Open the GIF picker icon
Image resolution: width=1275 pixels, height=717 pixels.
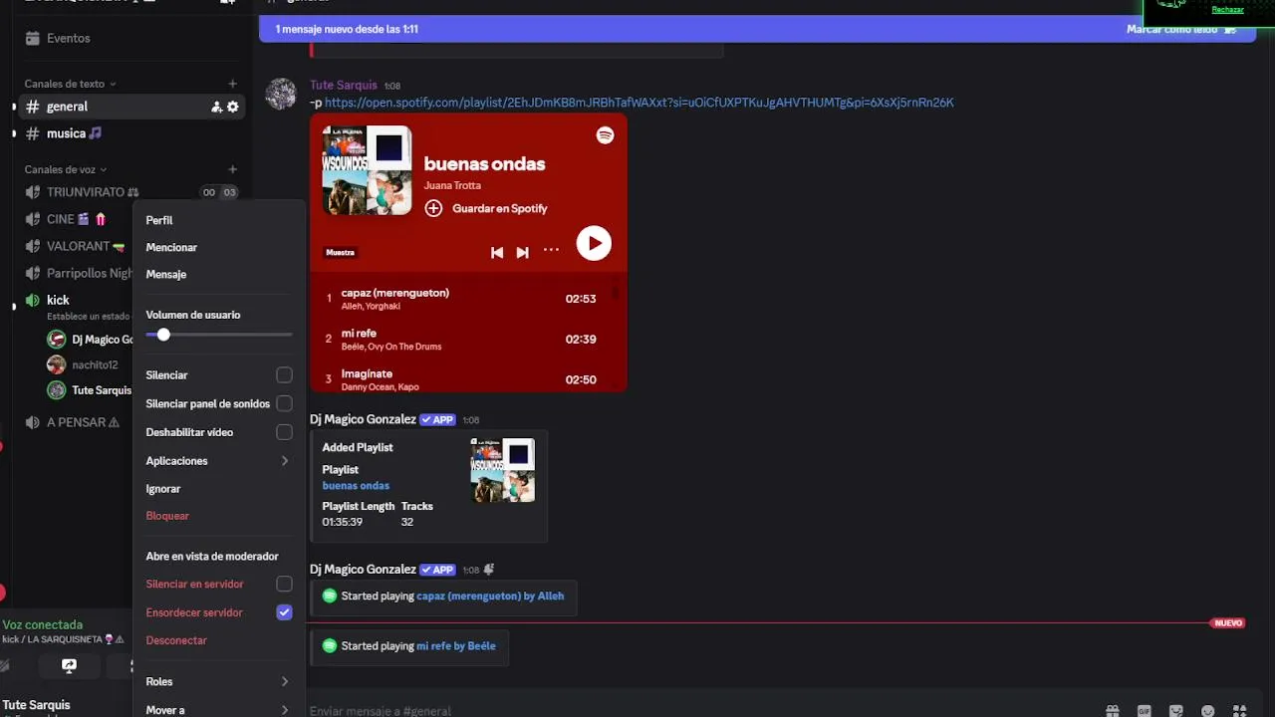click(1145, 711)
